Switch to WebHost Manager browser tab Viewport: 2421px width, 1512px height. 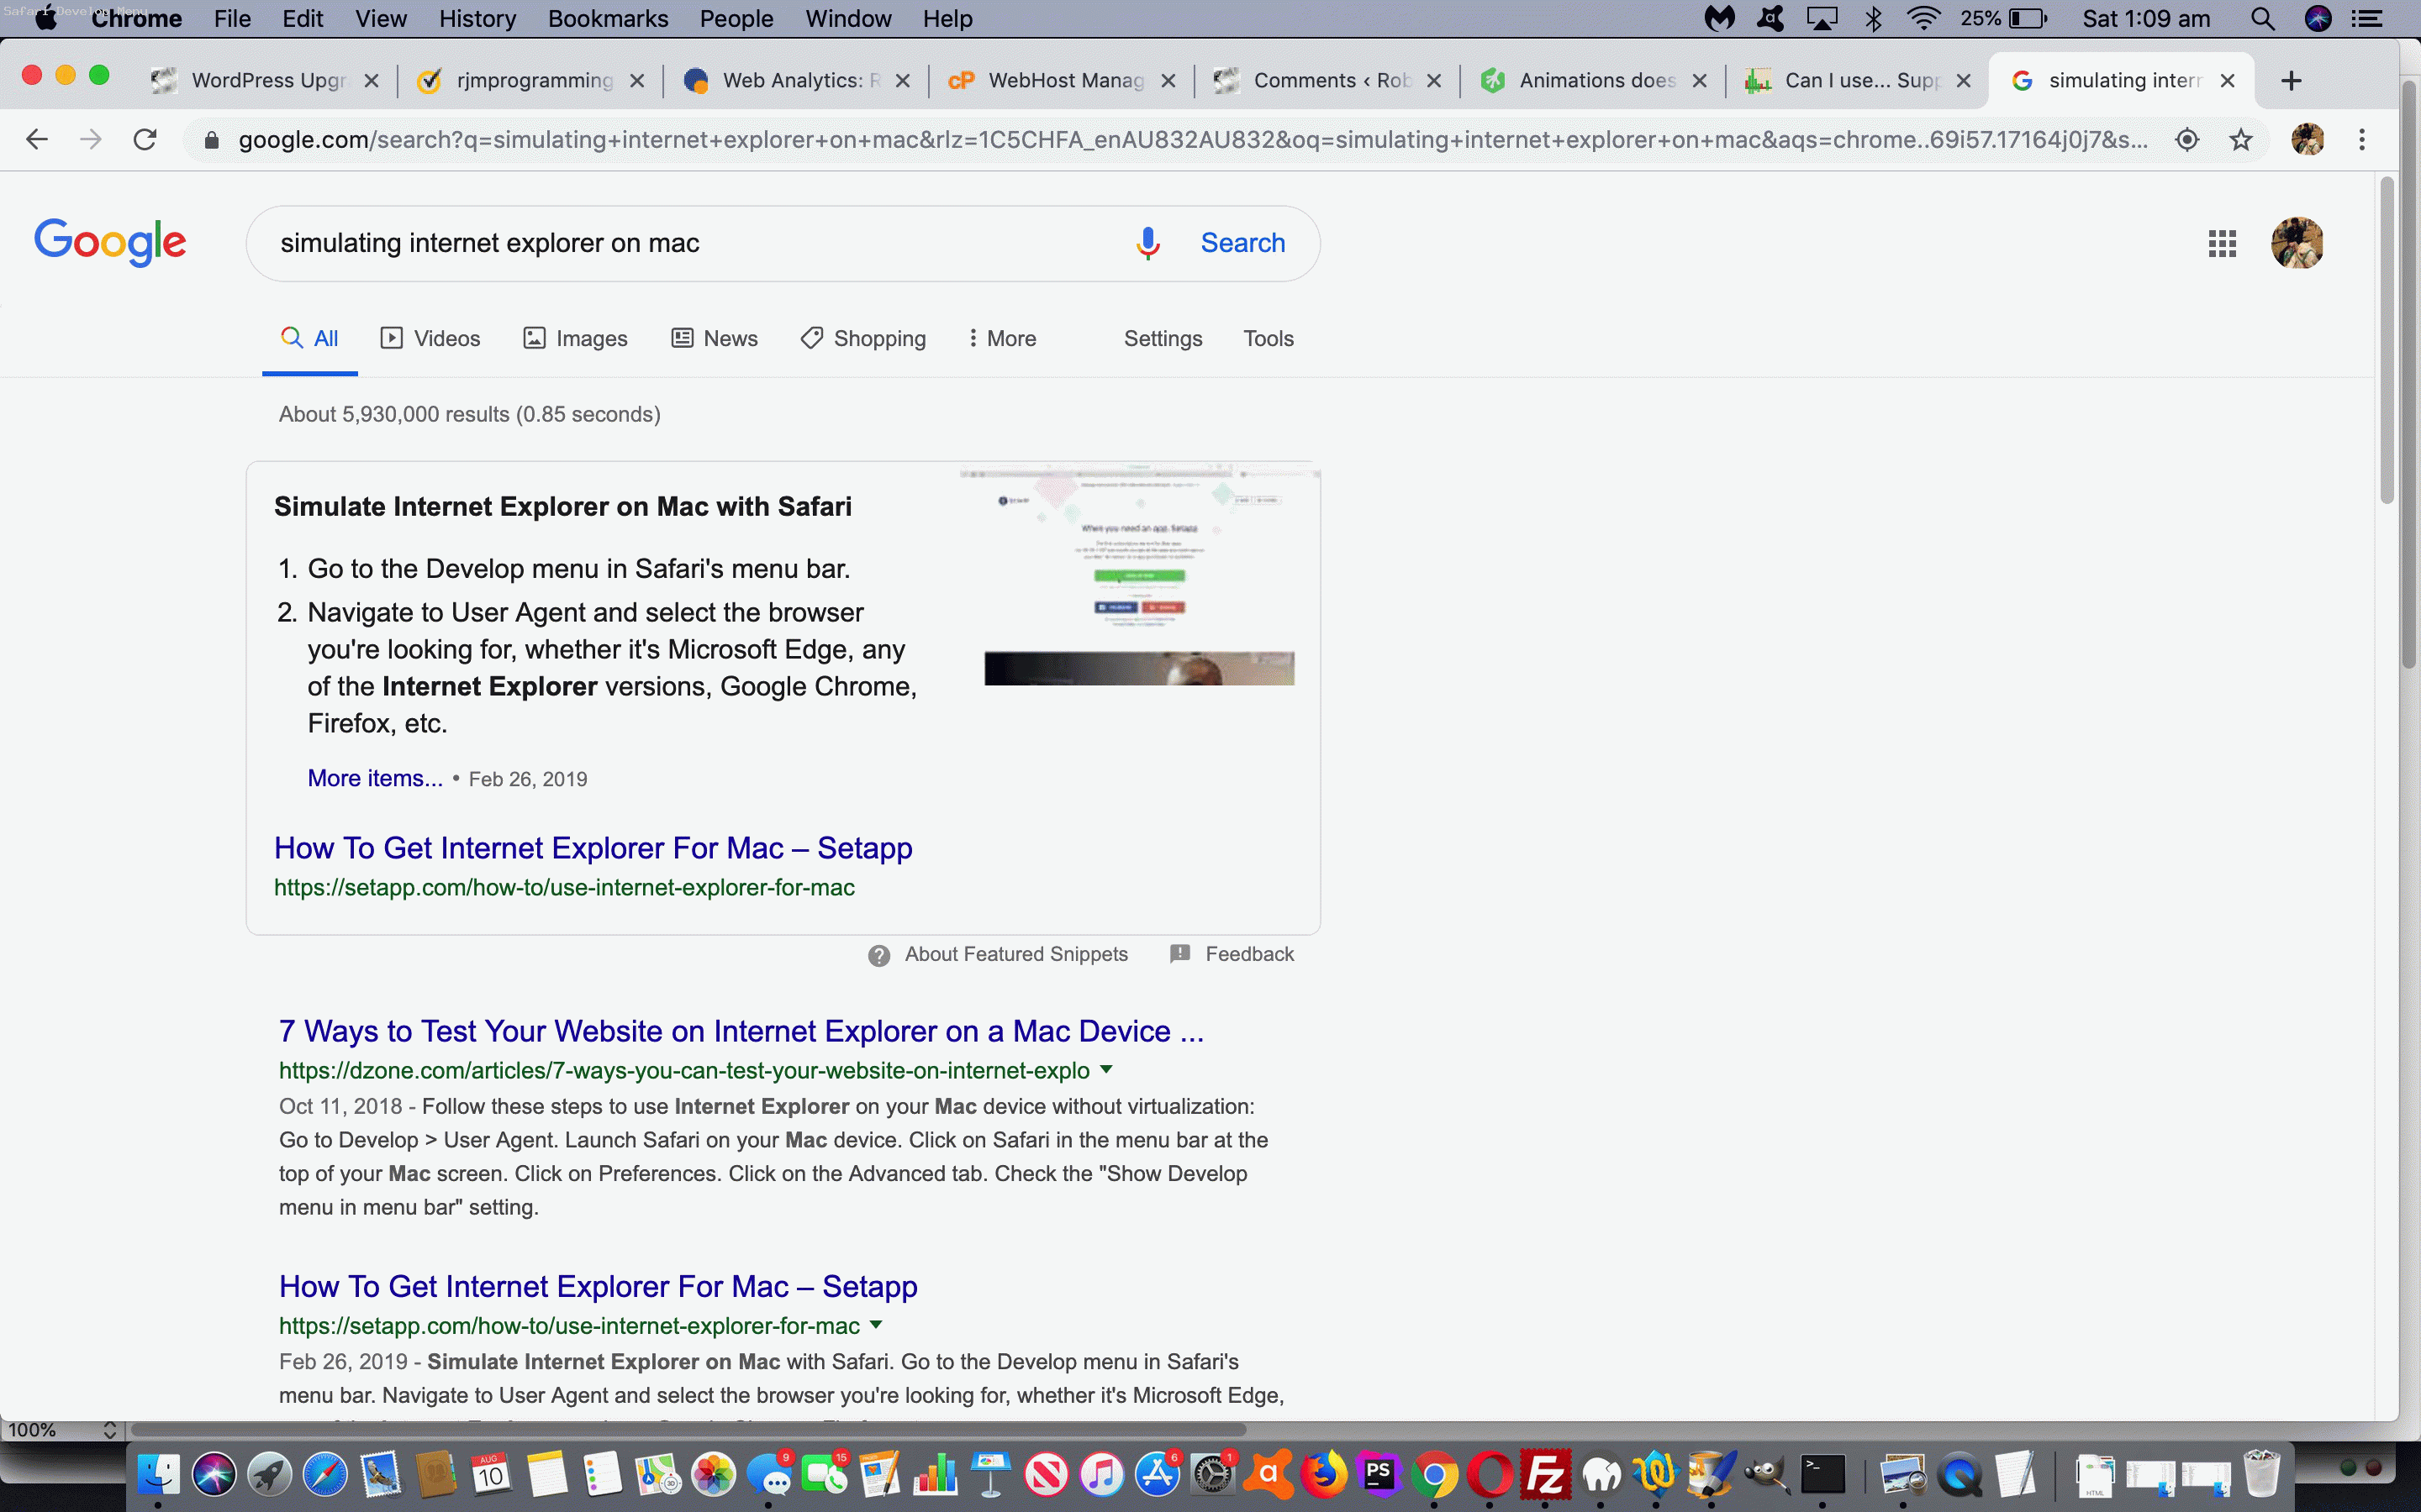1064,81
